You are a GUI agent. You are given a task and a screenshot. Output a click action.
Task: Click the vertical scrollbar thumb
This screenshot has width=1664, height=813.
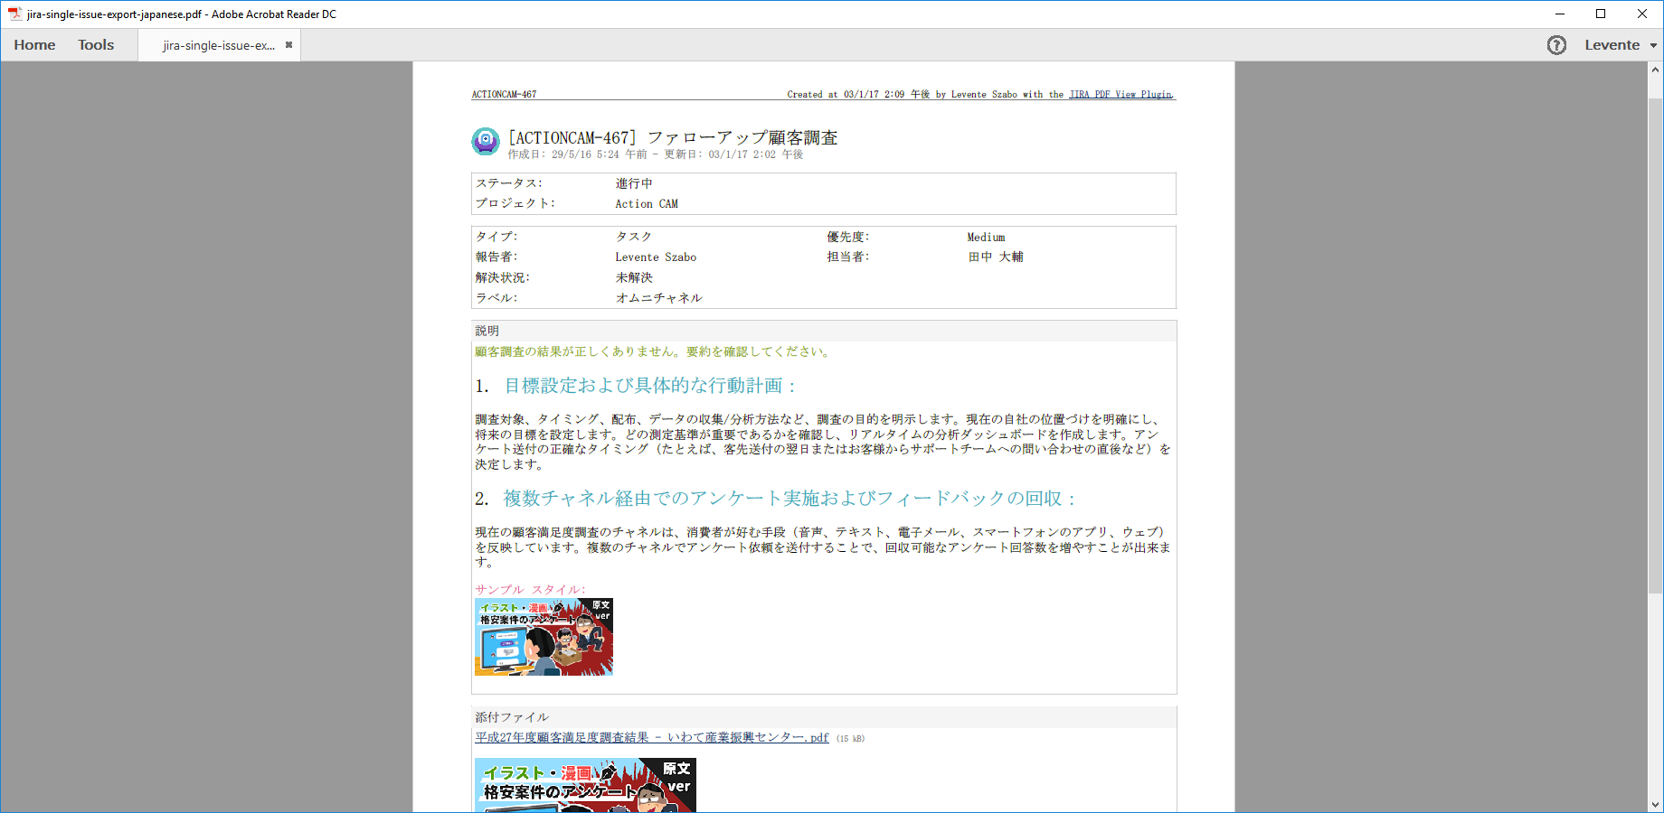click(x=1655, y=346)
